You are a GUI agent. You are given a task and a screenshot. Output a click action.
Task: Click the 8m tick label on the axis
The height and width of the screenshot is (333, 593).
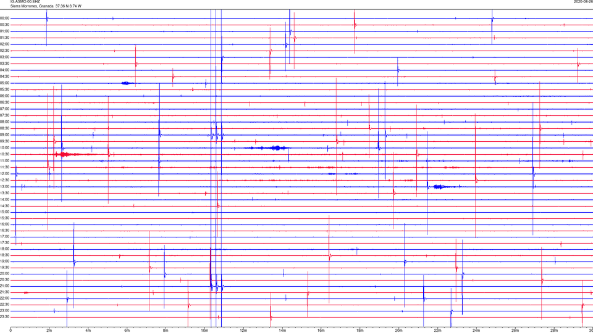[x=166, y=331]
